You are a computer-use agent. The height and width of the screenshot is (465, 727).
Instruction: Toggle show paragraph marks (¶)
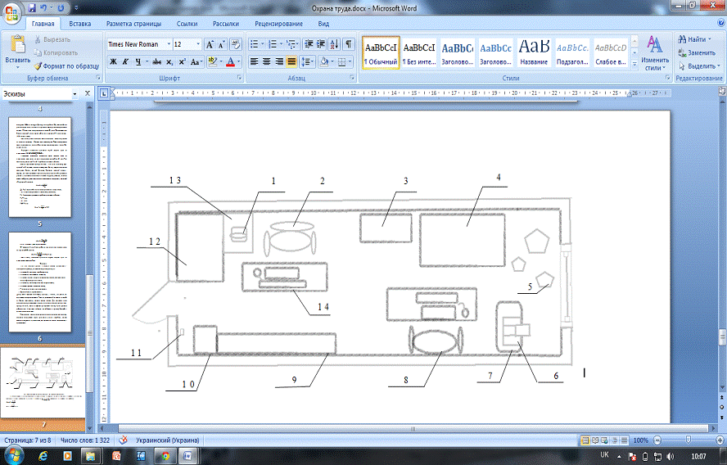(x=350, y=44)
